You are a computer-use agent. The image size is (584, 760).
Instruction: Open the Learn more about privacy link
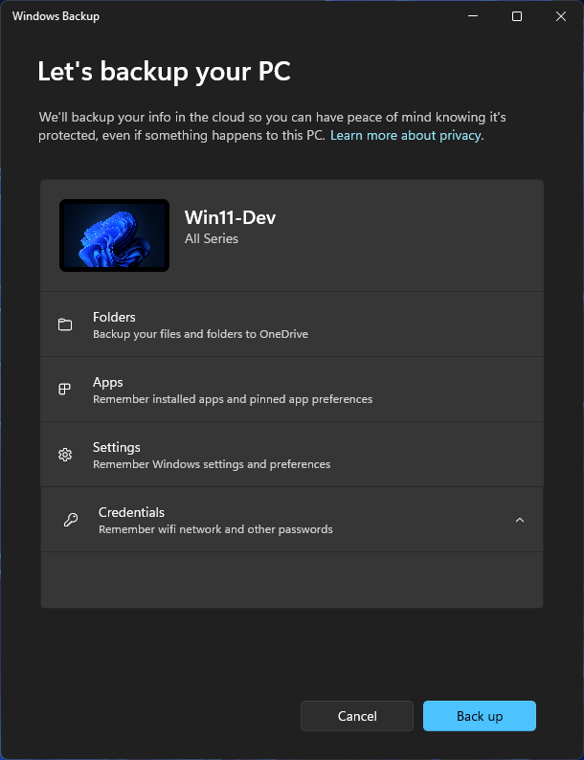[x=407, y=135]
